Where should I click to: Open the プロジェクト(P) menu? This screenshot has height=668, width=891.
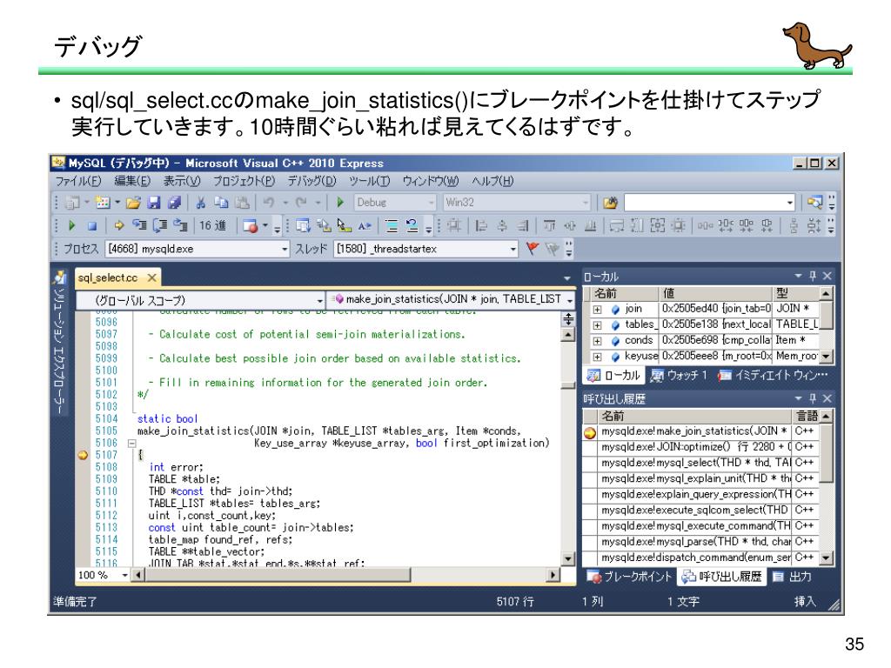[x=244, y=181]
